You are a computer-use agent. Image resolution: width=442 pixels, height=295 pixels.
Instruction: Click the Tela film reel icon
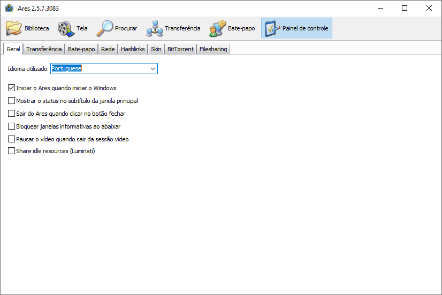pos(65,28)
